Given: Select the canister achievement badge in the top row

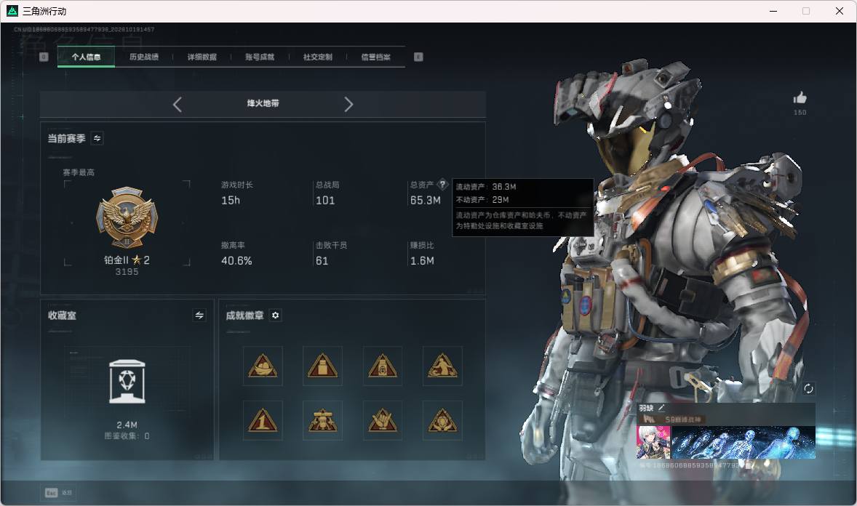Looking at the screenshot, I should [x=322, y=366].
